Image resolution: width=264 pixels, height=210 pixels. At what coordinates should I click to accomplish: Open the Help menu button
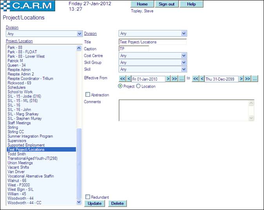(192, 4)
